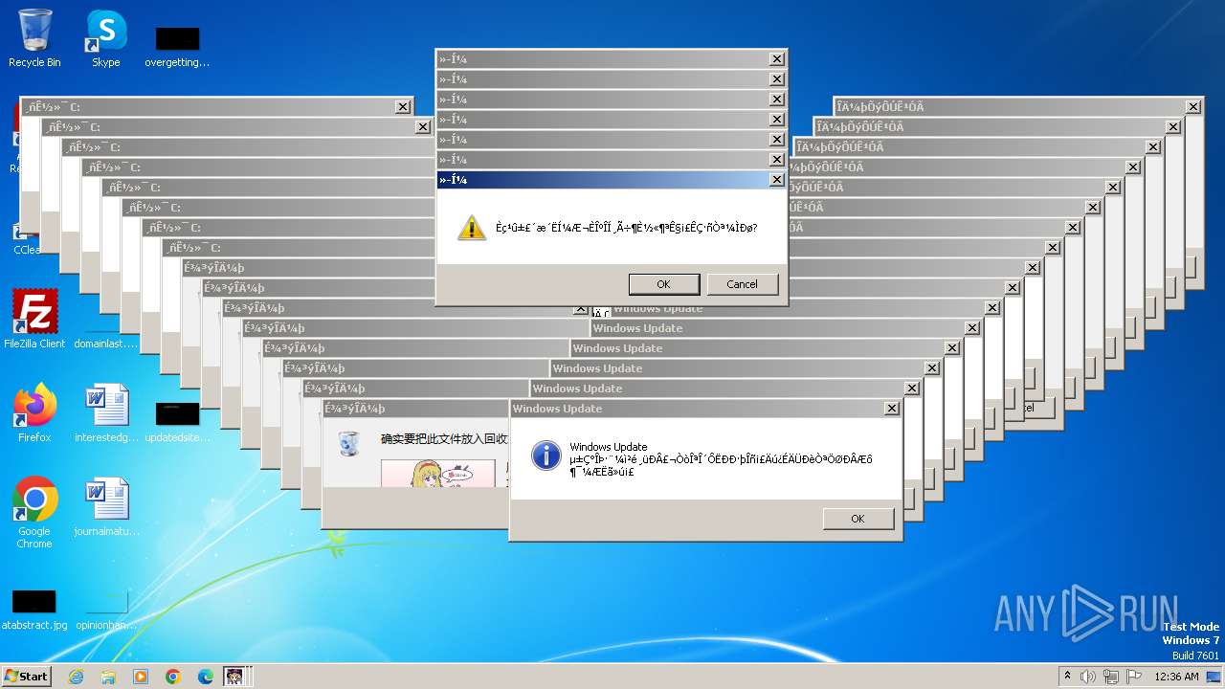The image size is (1225, 689).
Task: Select the atabstract.jpg image file
Action: 34,609
